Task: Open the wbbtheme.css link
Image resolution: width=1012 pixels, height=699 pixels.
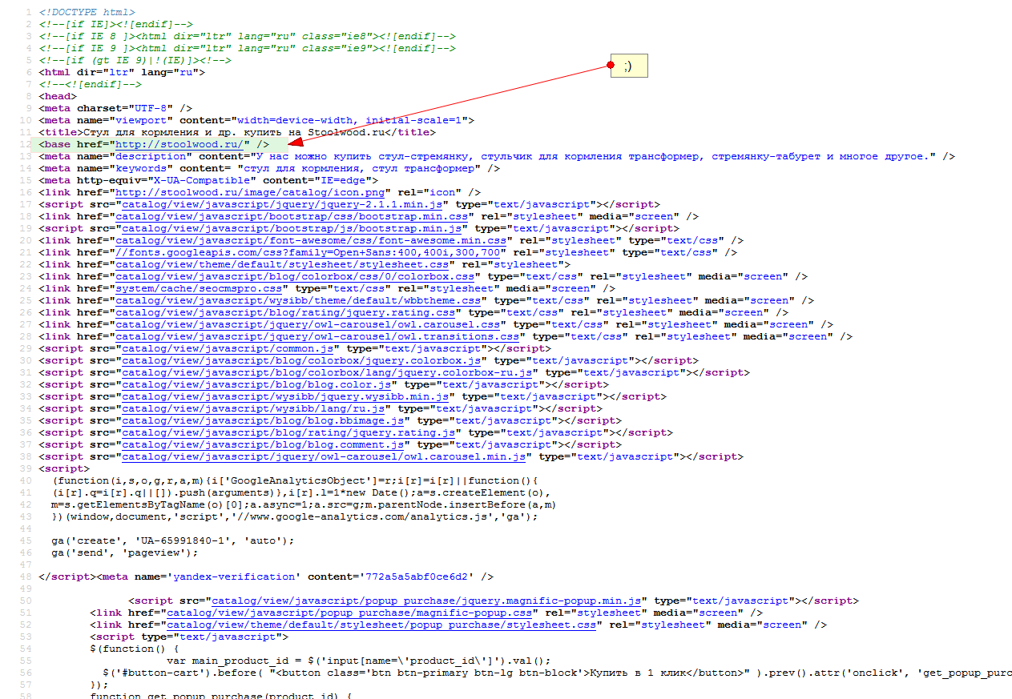Action: pos(298,300)
